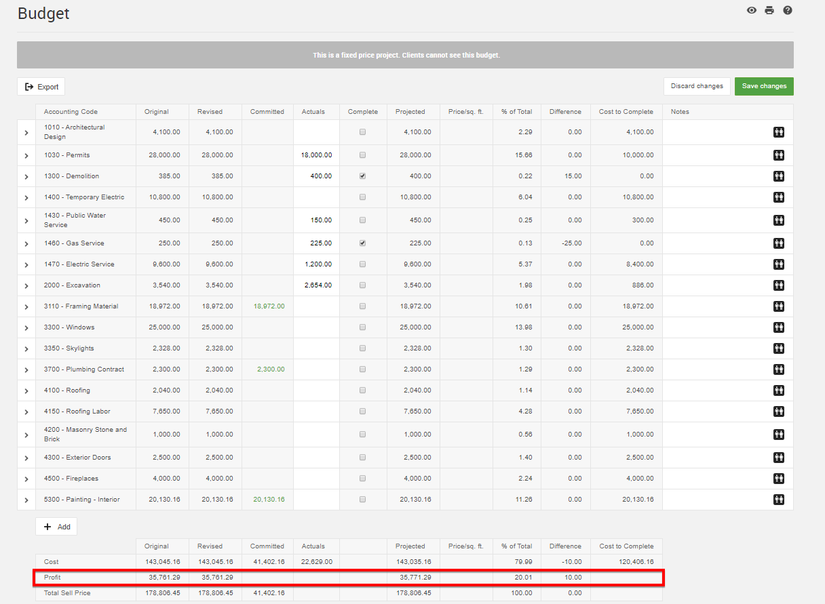Expand the 3110 - Framing Material row
This screenshot has width=825, height=604.
point(26,307)
